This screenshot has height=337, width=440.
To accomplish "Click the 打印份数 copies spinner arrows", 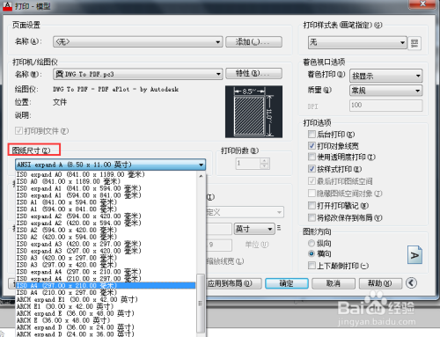I will [x=264, y=164].
